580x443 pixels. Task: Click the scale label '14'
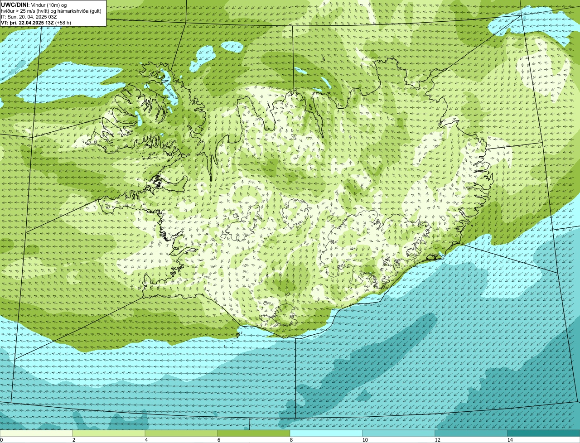pyautogui.click(x=510, y=440)
